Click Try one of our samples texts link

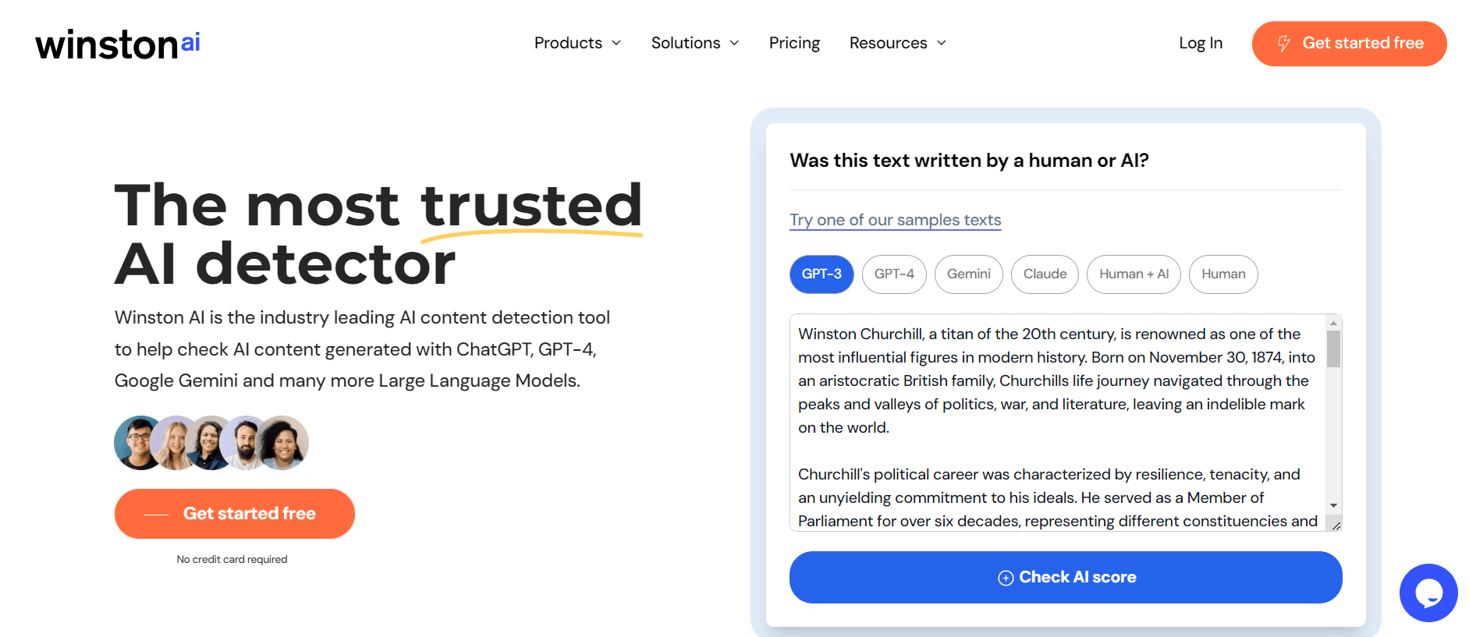point(895,220)
